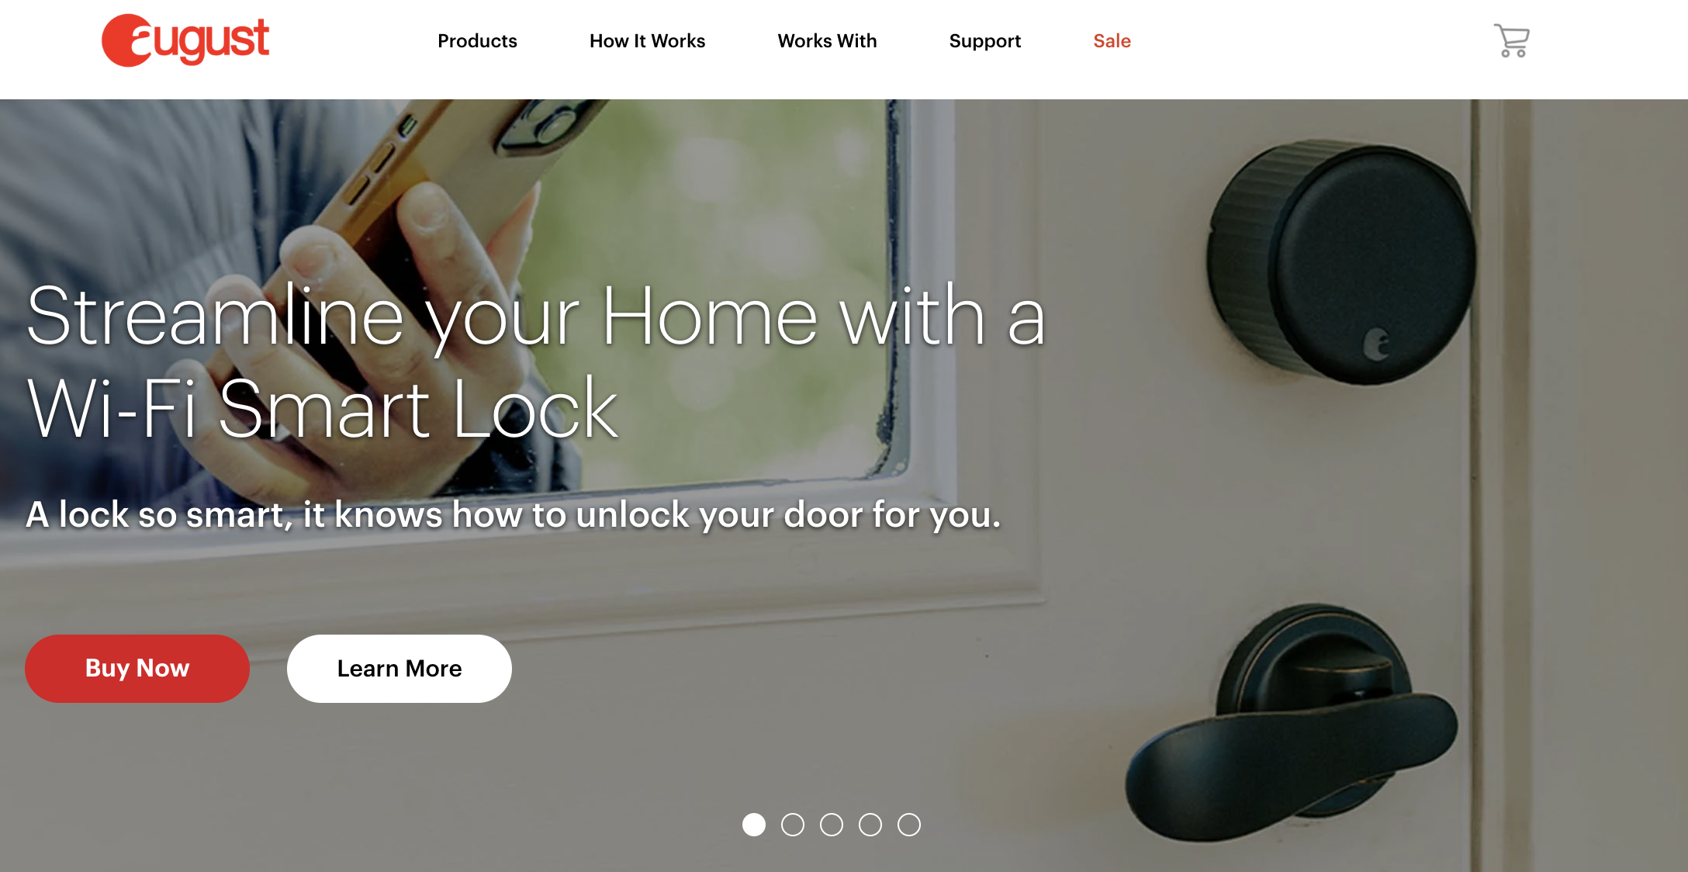This screenshot has width=1688, height=872.
Task: Click the Buy Now button
Action: 137,667
